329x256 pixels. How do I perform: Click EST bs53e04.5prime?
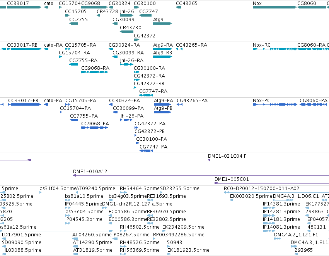(x=68, y=216)
